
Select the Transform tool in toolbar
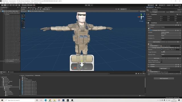[16, 5]
